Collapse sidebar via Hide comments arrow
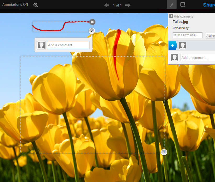This screenshot has height=182, width=215. [171, 16]
